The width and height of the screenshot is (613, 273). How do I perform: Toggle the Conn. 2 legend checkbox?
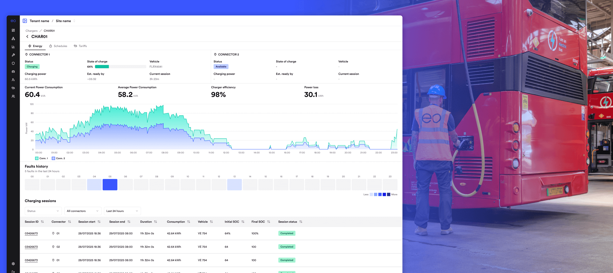click(53, 158)
